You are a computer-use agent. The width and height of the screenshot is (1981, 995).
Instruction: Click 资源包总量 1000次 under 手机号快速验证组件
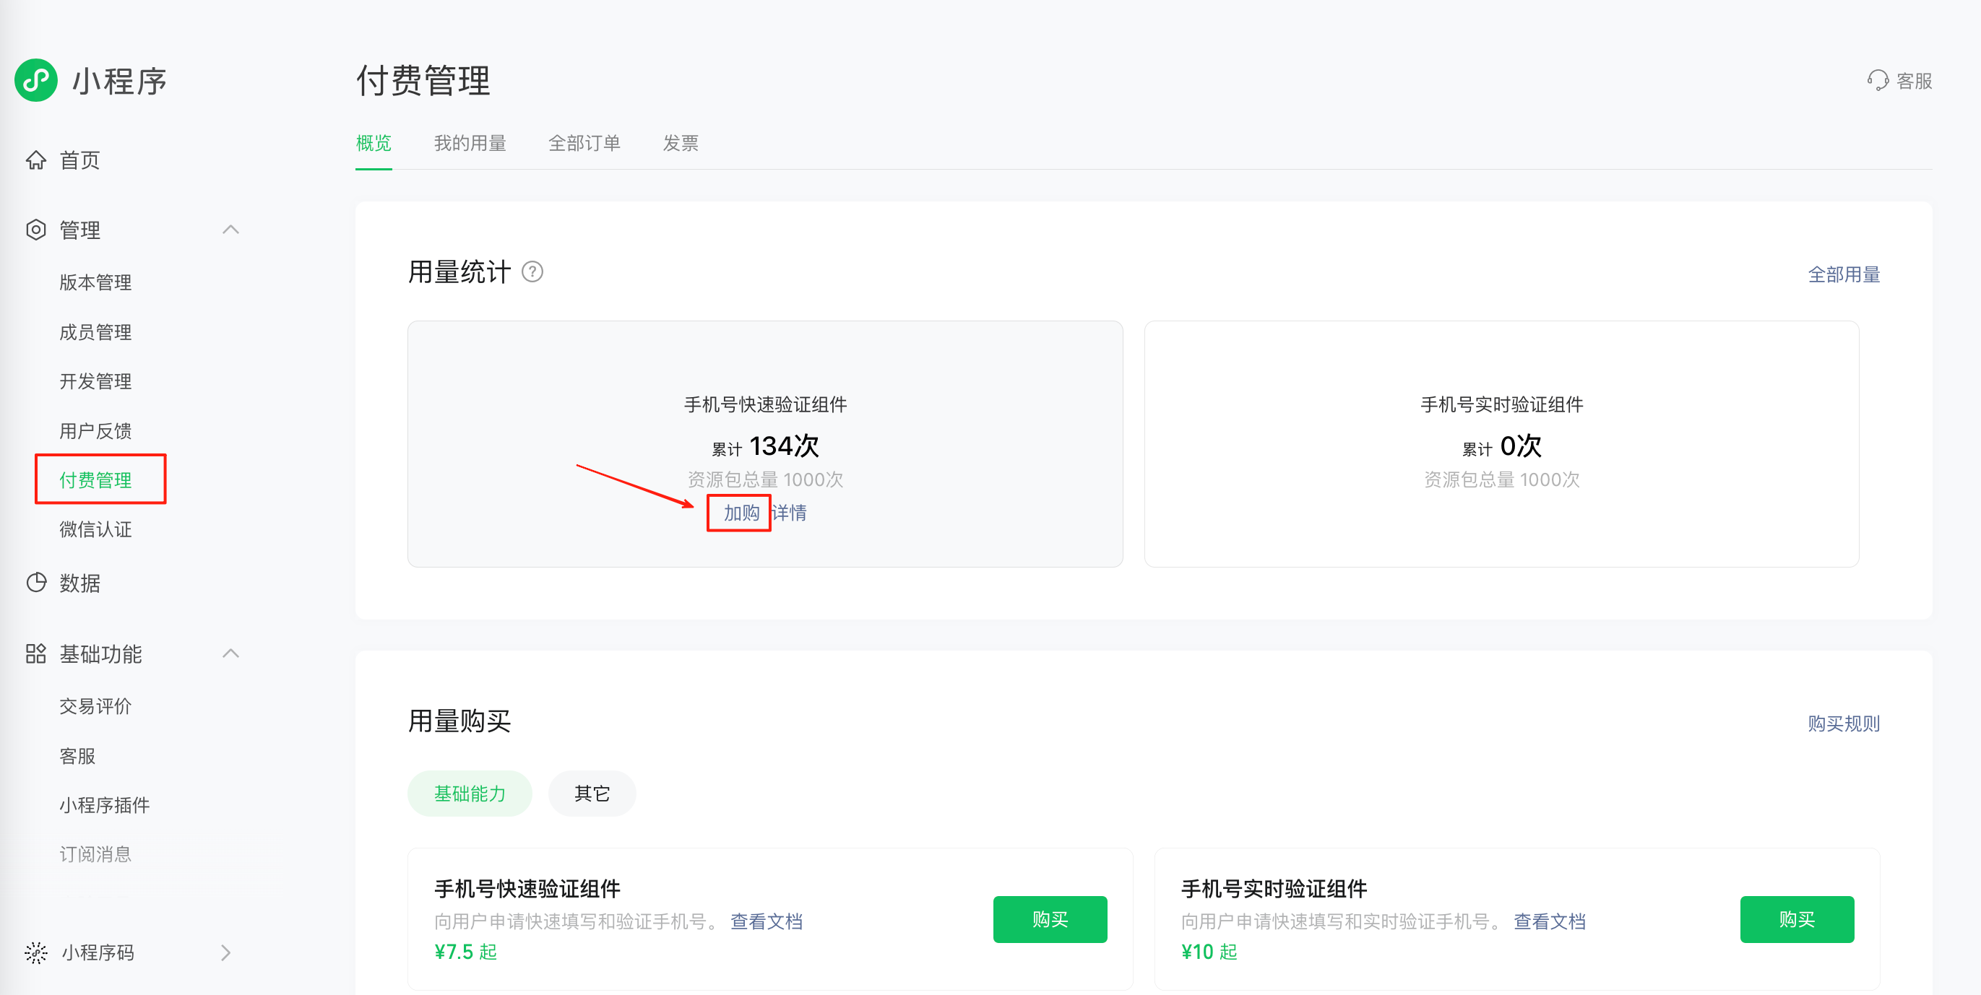click(765, 479)
